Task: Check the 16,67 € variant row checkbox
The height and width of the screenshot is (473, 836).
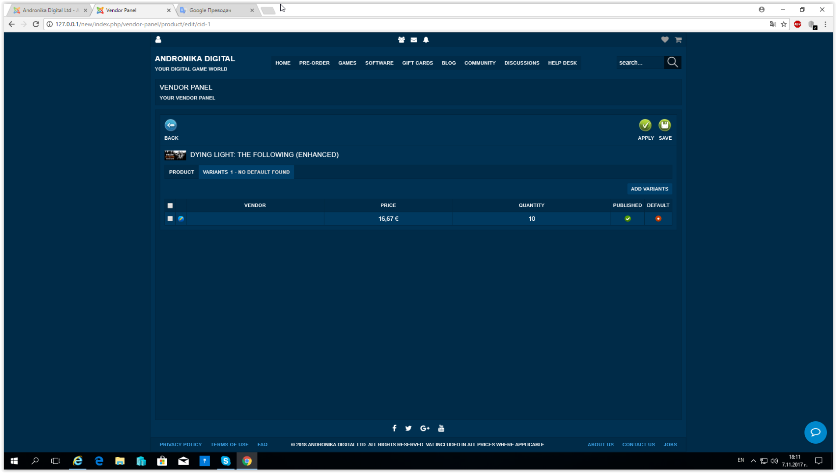Action: 170,219
